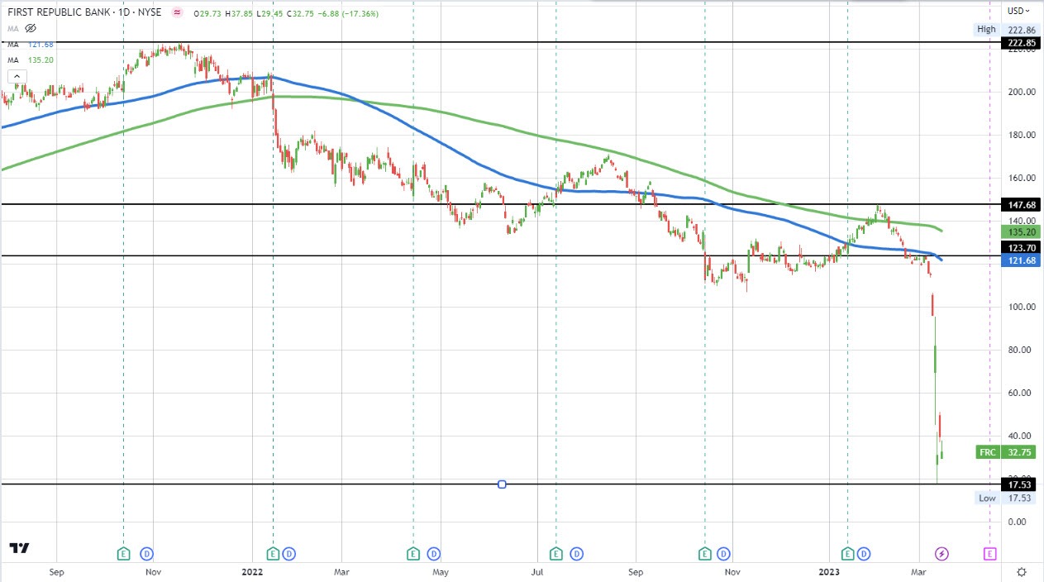Click the Jul label on the time axis
Image resolution: width=1044 pixels, height=582 pixels.
tap(537, 571)
